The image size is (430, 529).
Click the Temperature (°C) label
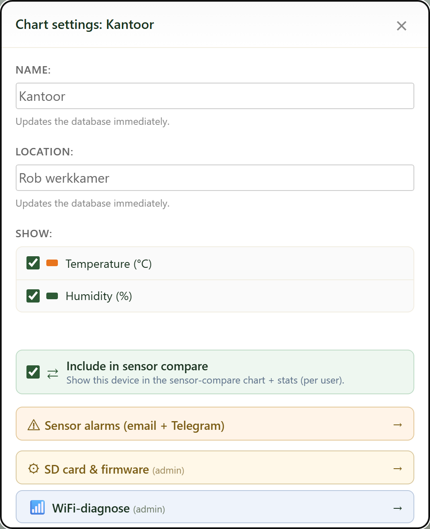(x=109, y=264)
